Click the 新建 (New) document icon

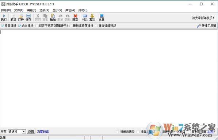point(14,16)
